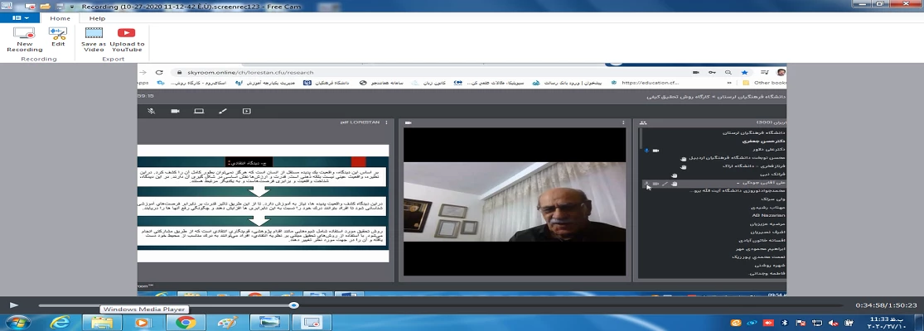
Task: Toggle the microphone mute icon in Skyroom toolbar
Action: pyautogui.click(x=151, y=110)
